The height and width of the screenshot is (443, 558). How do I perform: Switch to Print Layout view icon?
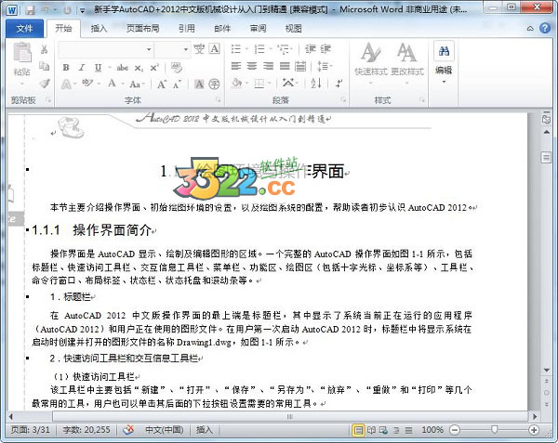point(358,430)
